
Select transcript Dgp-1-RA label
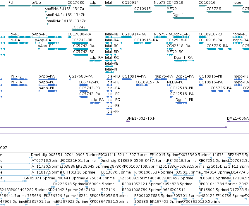(x=183, y=57)
